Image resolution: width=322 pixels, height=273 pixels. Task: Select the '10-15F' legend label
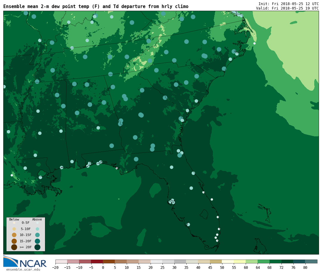click(26, 235)
